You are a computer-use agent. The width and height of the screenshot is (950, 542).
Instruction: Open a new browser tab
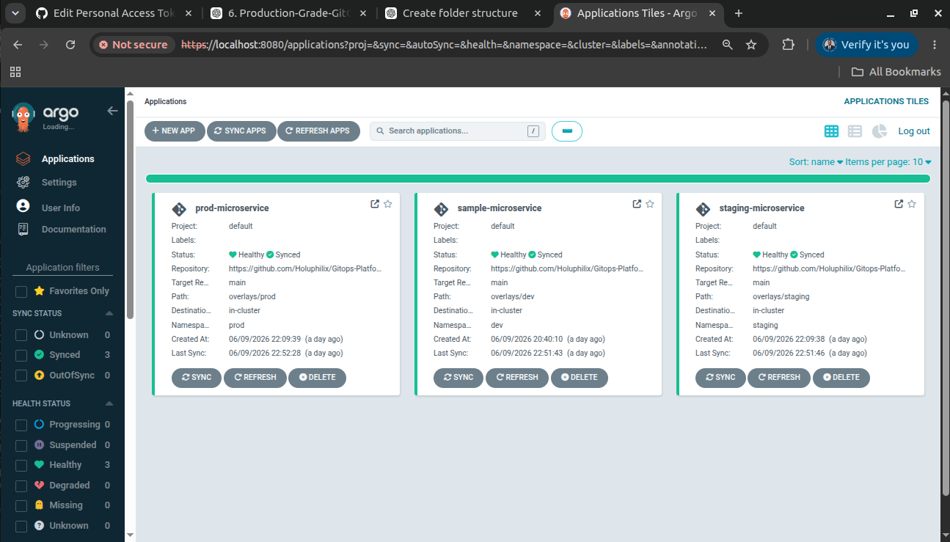739,13
